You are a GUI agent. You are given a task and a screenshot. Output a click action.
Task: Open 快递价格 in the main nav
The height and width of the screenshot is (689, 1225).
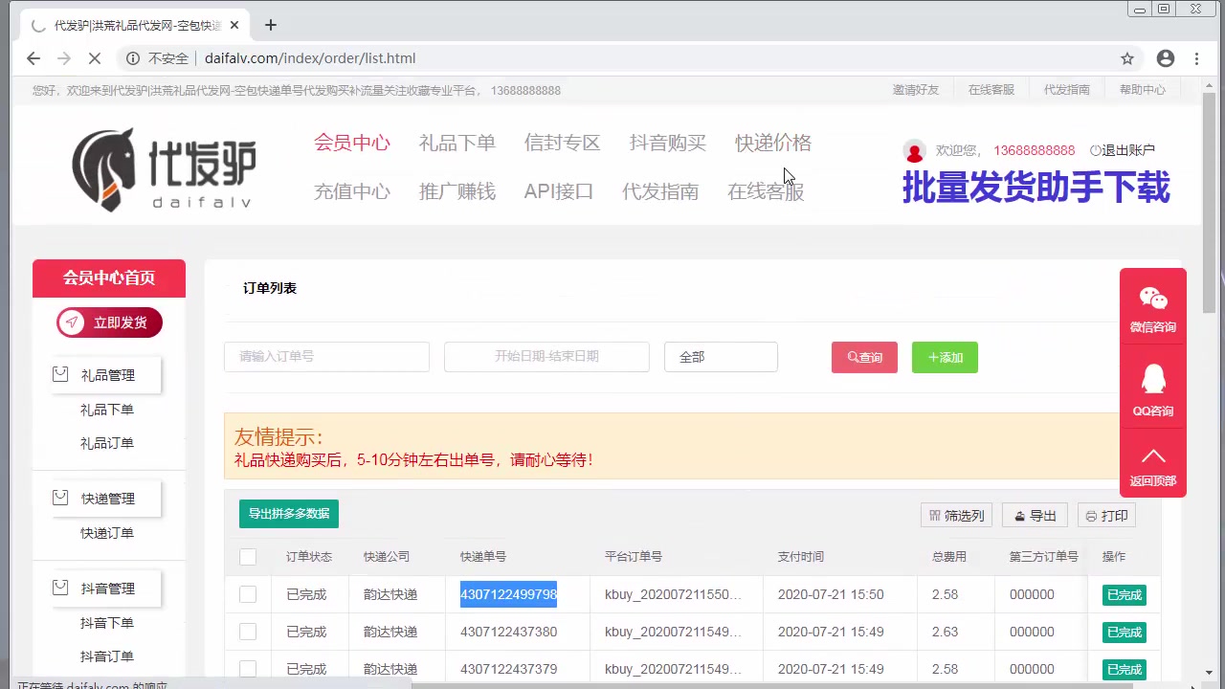pyautogui.click(x=773, y=143)
